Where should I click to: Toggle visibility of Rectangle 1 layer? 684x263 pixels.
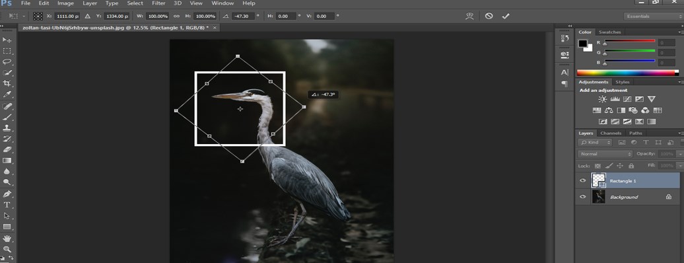click(583, 181)
